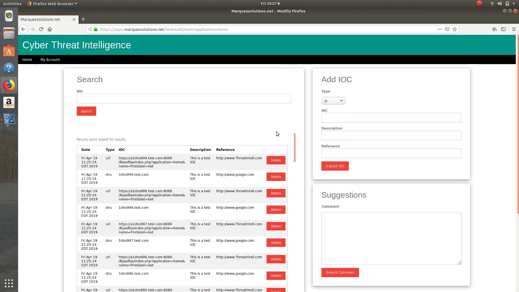Open the Files manager in the dock
The height and width of the screenshot is (292, 519).
[9, 33]
